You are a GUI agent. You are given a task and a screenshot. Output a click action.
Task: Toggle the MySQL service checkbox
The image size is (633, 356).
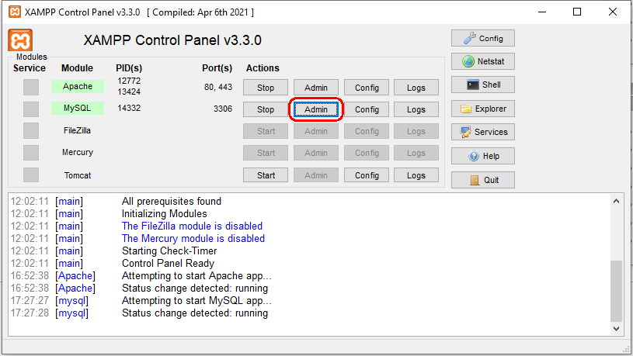pos(30,109)
